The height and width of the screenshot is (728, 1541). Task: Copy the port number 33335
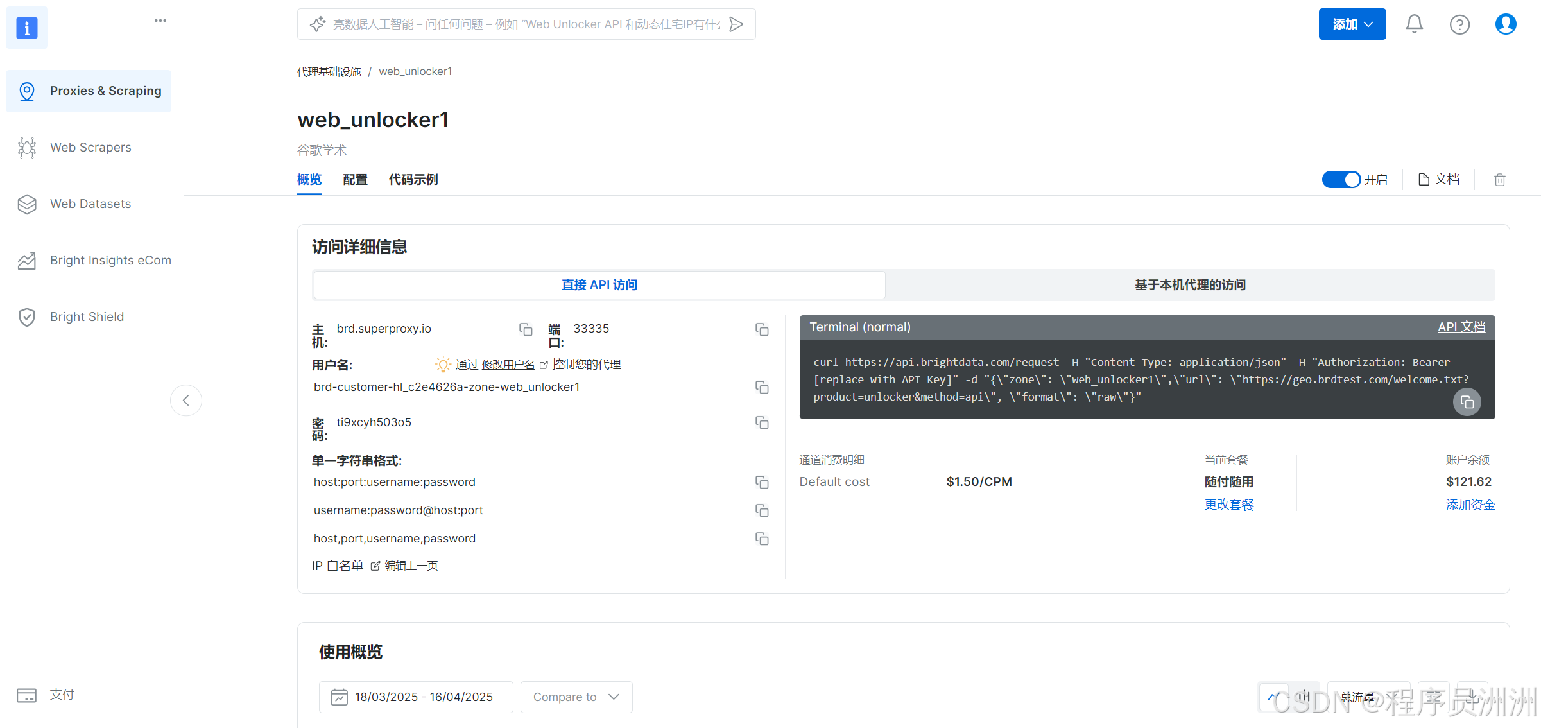(762, 329)
